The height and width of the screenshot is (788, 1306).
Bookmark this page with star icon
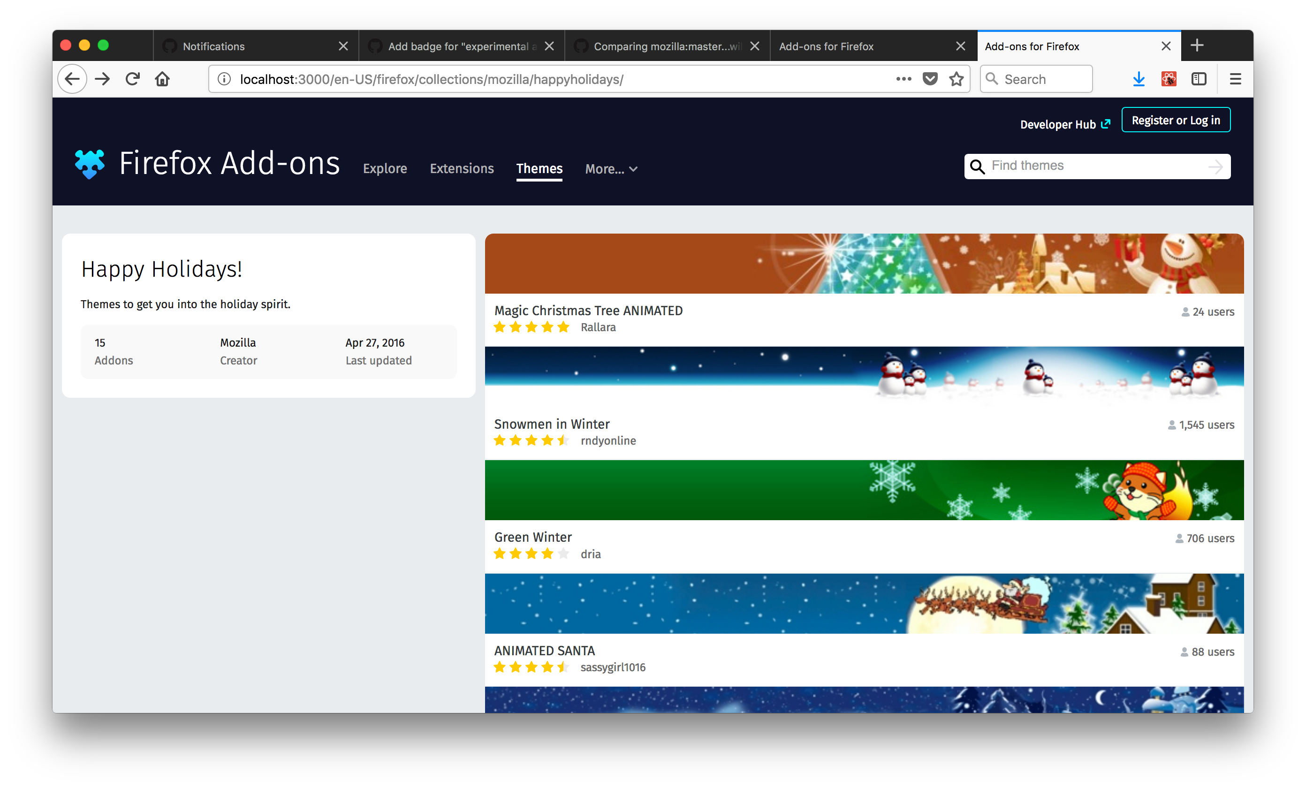(x=956, y=79)
